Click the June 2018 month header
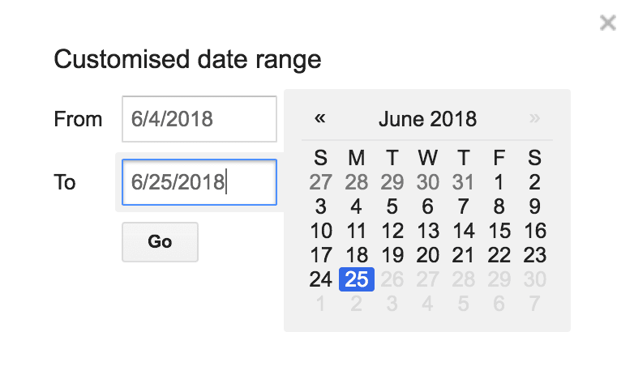 tap(427, 120)
